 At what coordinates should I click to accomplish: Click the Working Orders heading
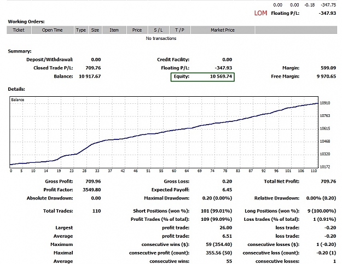coord(26,21)
